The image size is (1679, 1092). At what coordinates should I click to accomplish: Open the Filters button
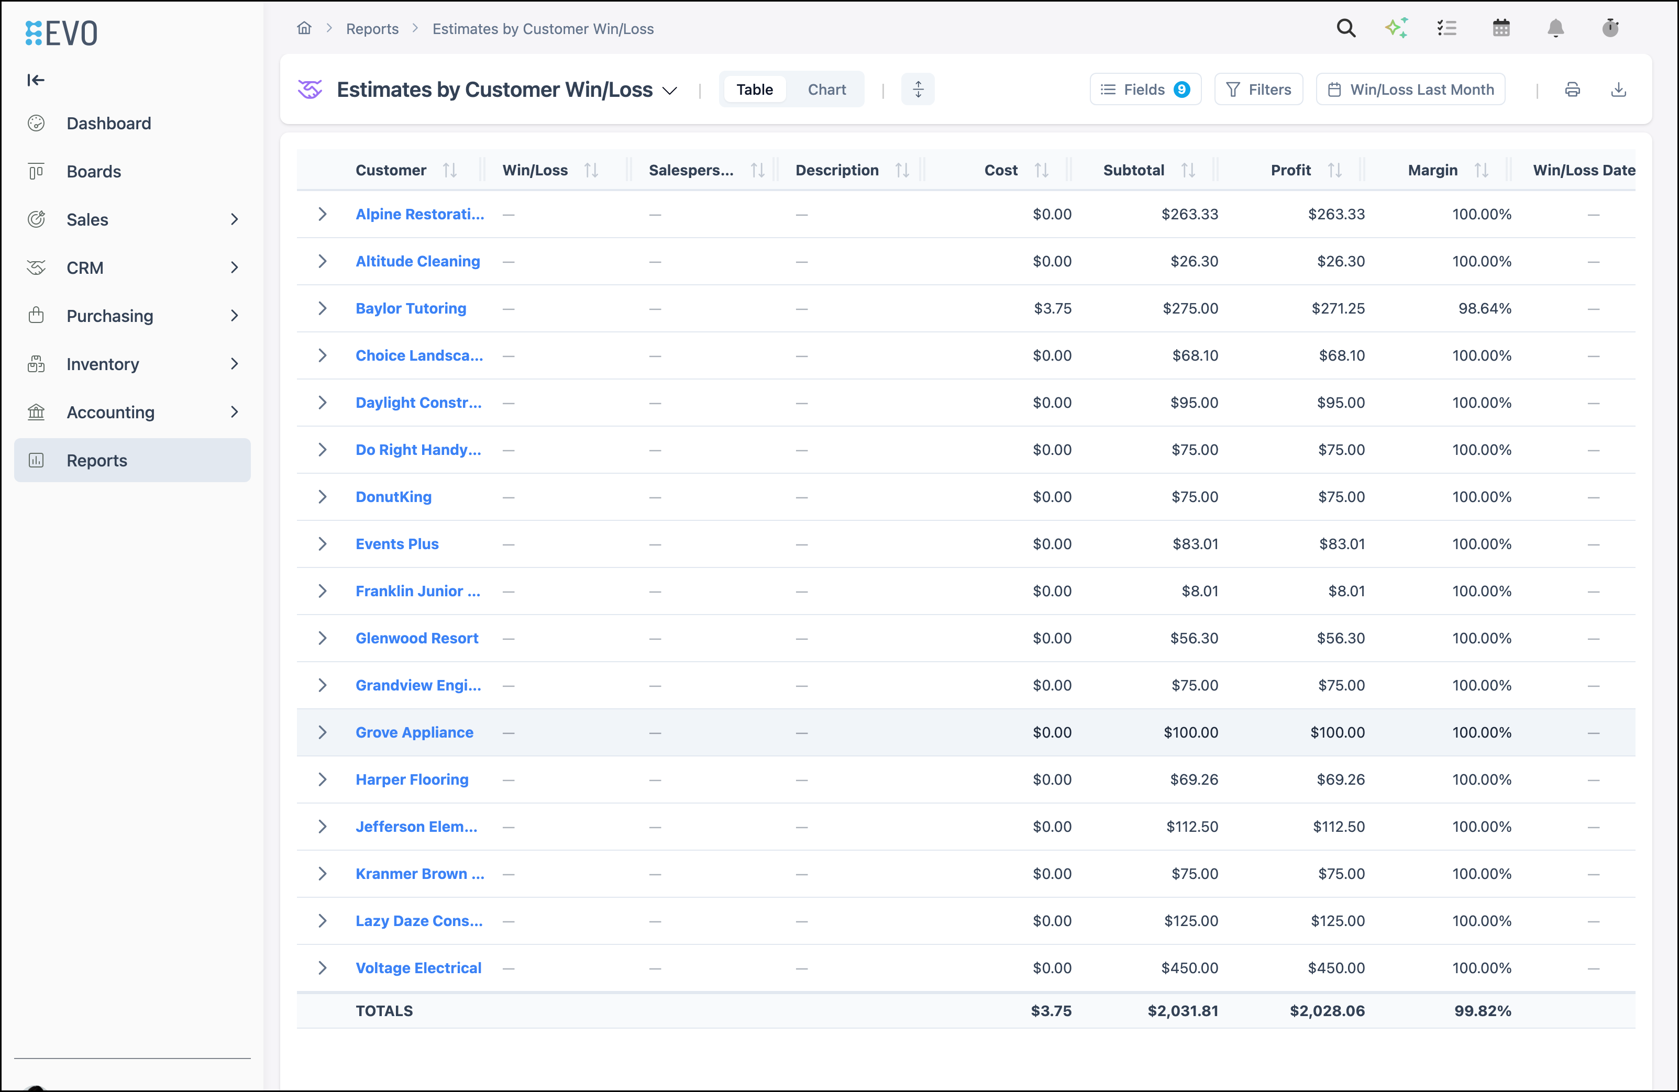(1258, 90)
